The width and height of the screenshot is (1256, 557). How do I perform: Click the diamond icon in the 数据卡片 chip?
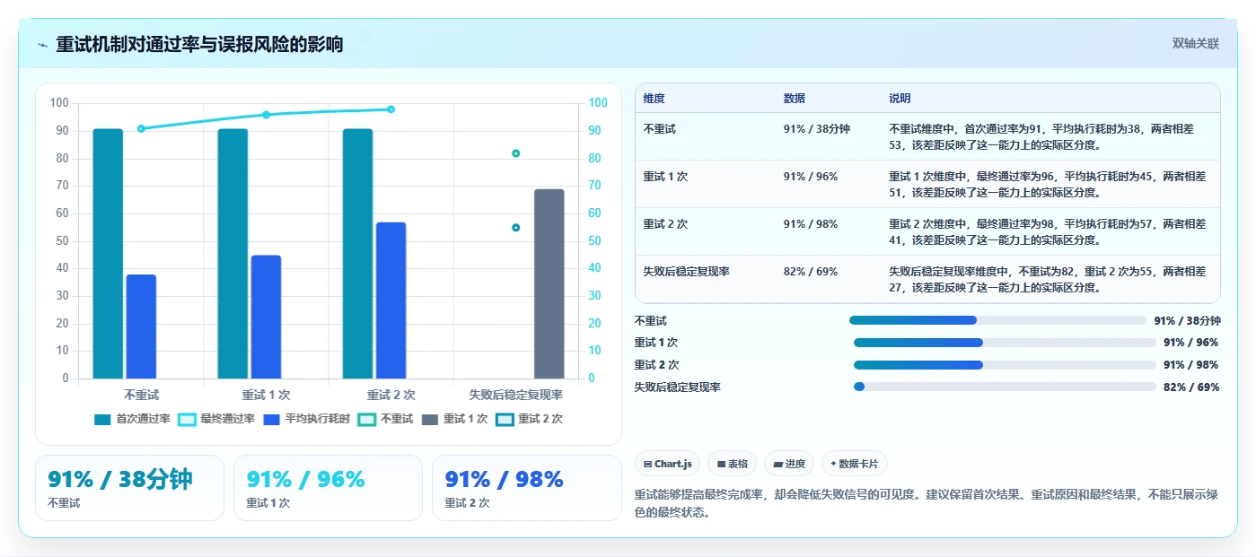(833, 464)
